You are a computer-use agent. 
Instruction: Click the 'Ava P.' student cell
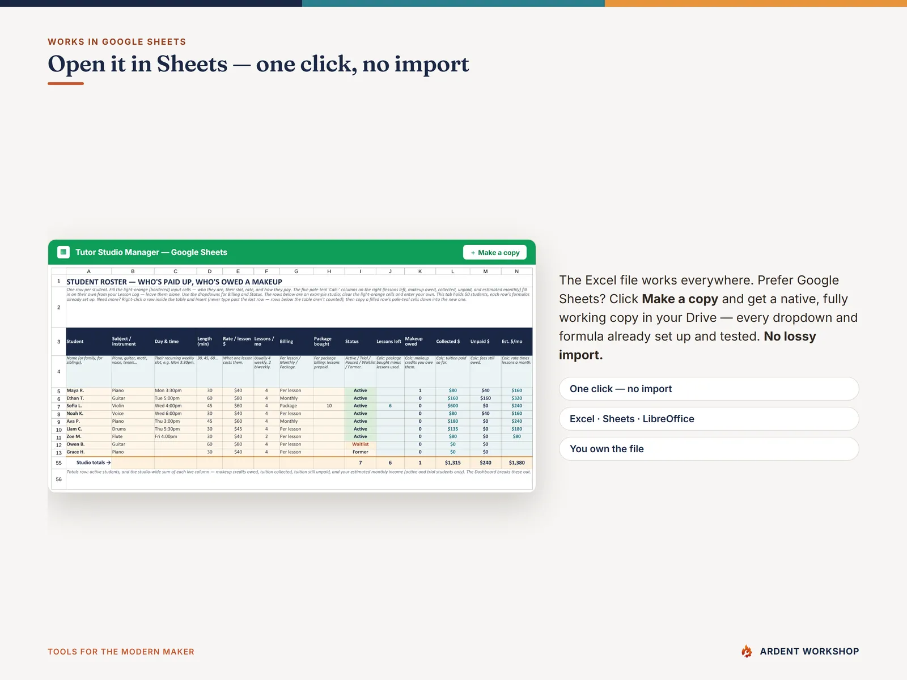click(x=88, y=421)
